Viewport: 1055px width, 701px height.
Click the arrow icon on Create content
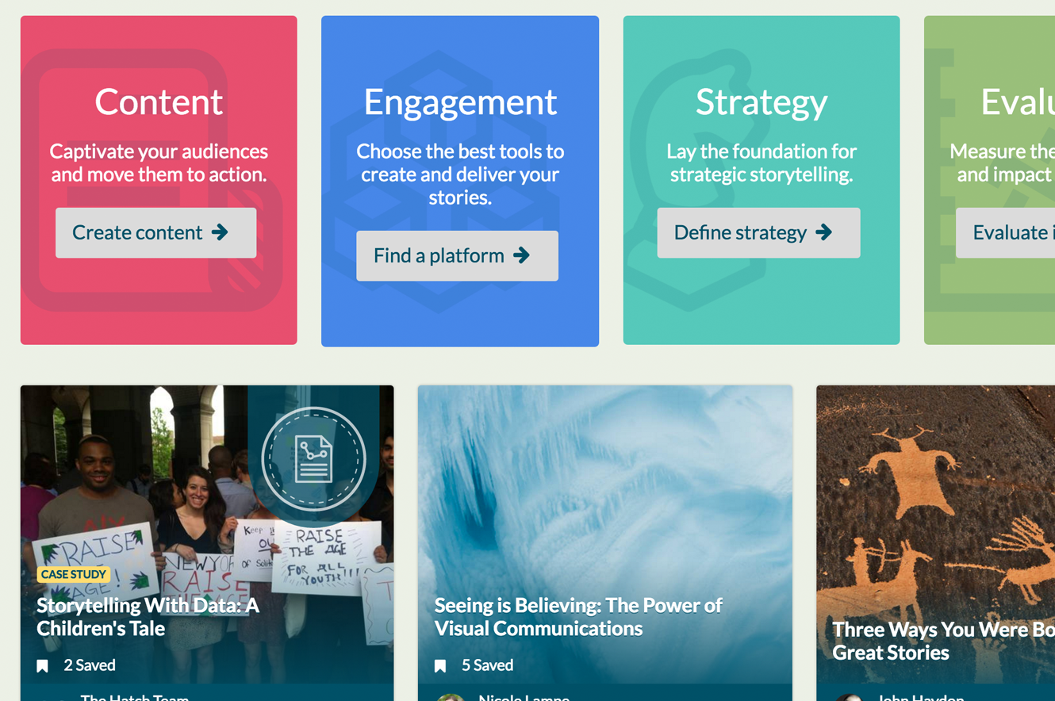(220, 232)
